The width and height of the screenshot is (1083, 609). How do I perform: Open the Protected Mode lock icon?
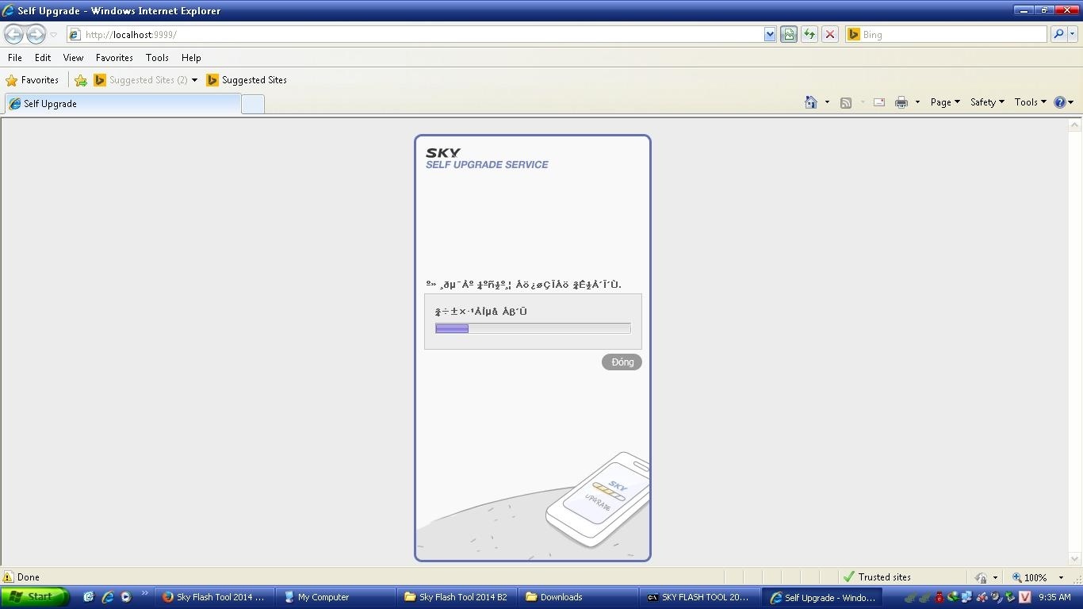coord(982,577)
